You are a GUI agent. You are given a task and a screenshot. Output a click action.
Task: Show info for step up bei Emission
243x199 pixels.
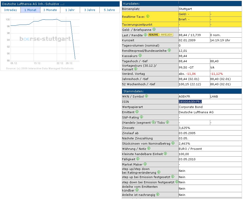coord(173,177)
